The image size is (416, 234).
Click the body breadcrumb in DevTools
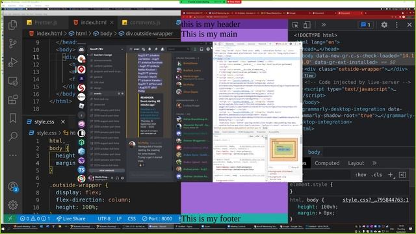pyautogui.click(x=314, y=152)
